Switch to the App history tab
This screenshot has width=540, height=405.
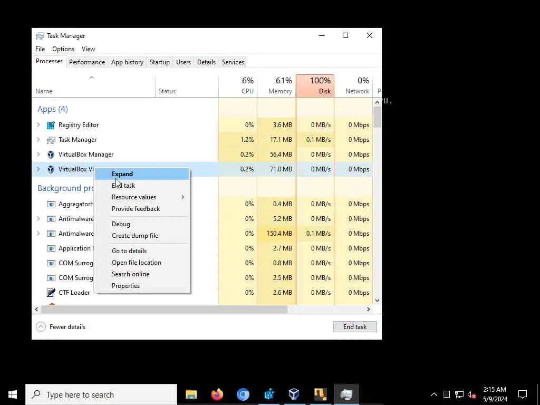coord(128,62)
